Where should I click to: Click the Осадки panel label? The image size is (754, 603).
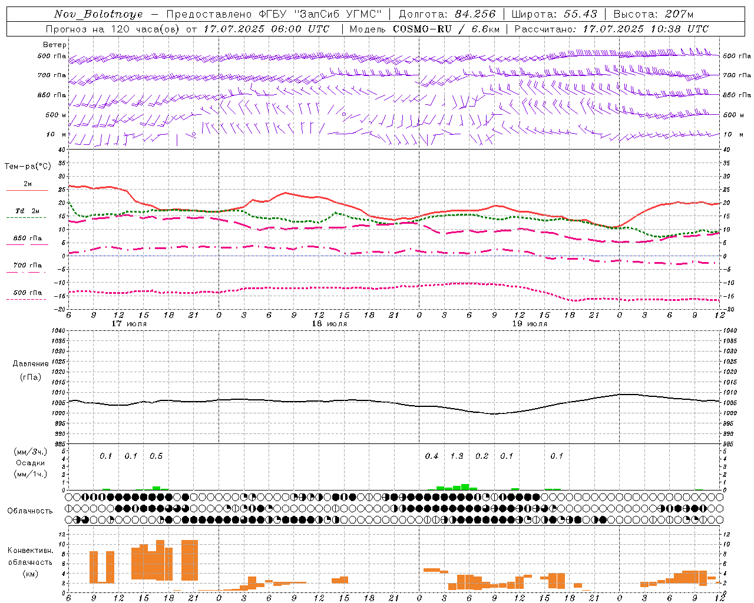click(x=31, y=463)
